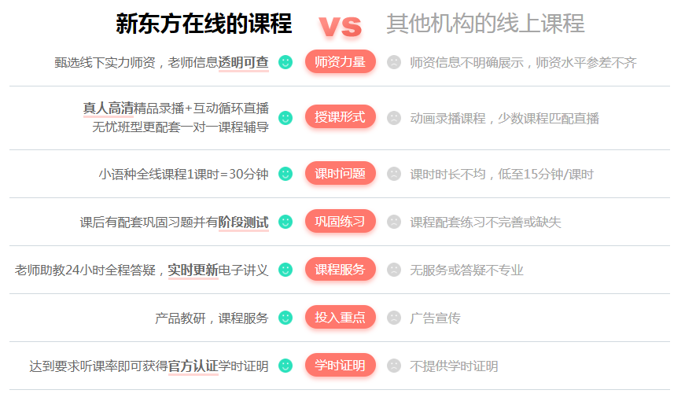This screenshot has width=685, height=401.
Task: Click the green smiley beside 阶段测试
Action: point(285,222)
